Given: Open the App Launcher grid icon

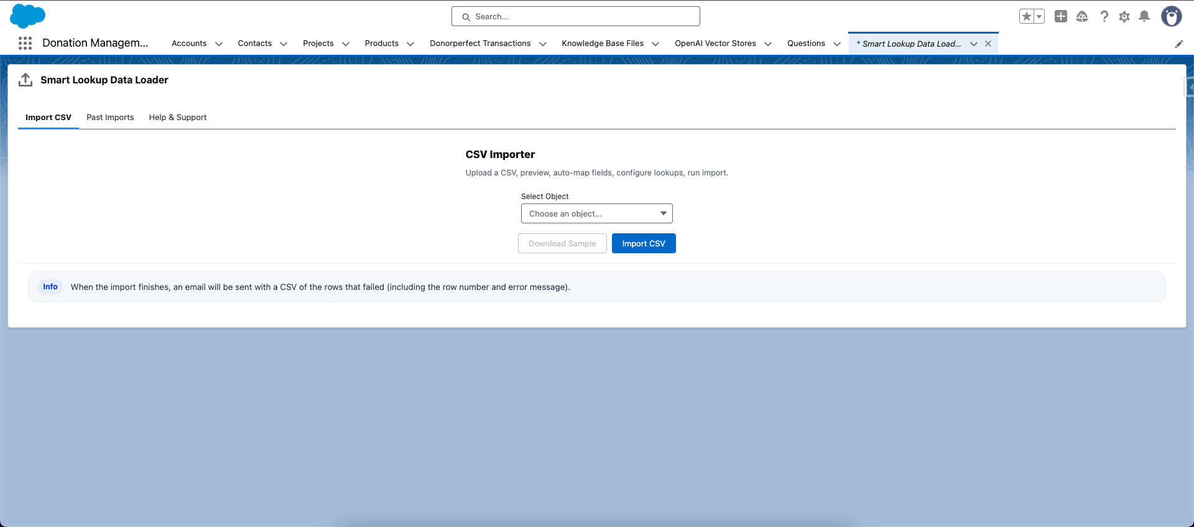Looking at the screenshot, I should 25,43.
